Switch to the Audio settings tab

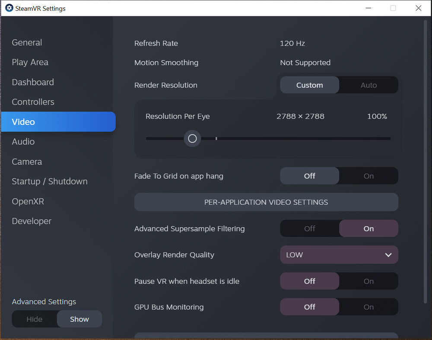(23, 142)
